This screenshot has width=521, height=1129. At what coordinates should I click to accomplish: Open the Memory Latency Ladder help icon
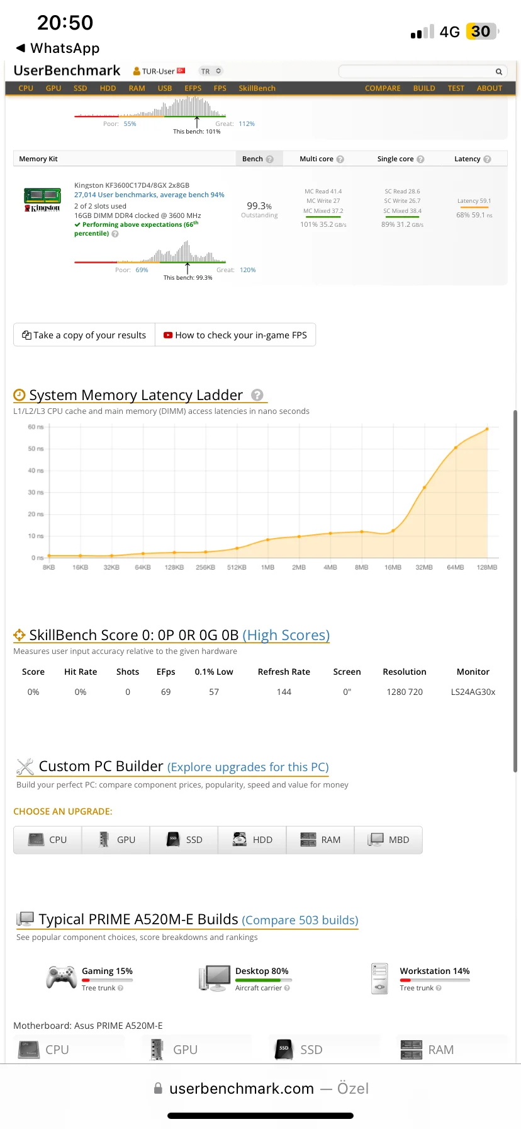point(257,395)
